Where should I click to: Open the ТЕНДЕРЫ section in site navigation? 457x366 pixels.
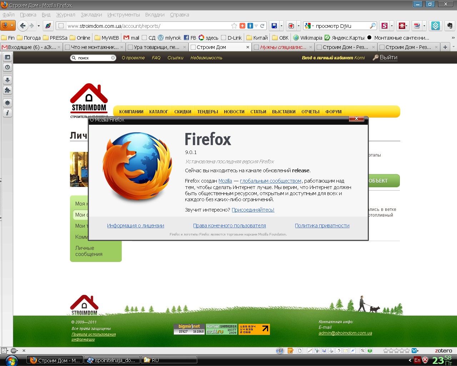pyautogui.click(x=207, y=112)
